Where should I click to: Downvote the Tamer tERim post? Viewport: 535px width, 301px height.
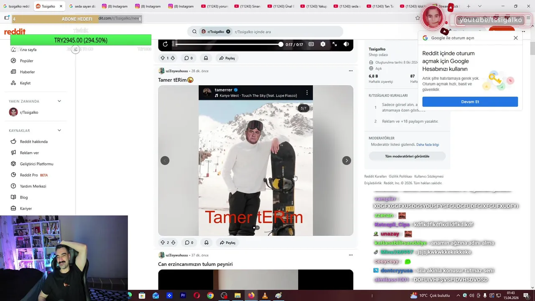[x=173, y=242]
